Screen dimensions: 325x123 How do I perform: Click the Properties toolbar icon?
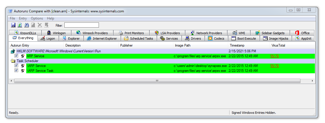point(33,25)
